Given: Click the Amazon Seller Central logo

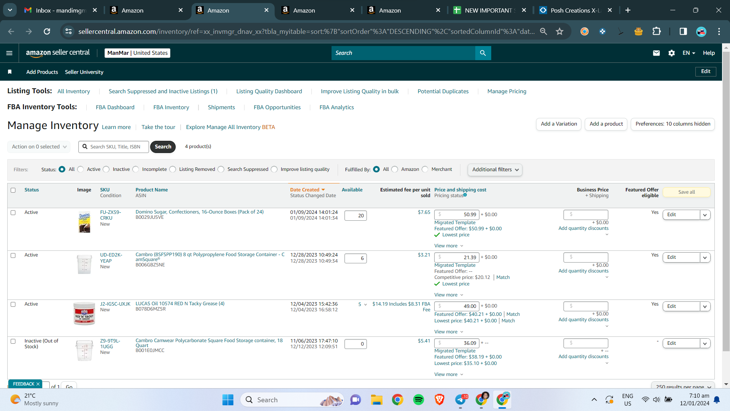Looking at the screenshot, I should pyautogui.click(x=58, y=53).
